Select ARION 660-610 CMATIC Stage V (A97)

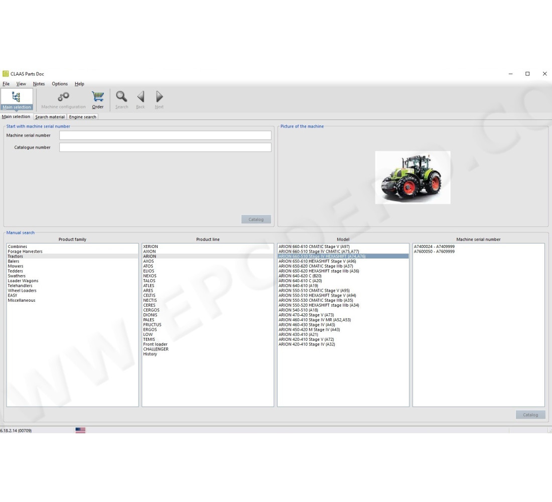[343, 246]
